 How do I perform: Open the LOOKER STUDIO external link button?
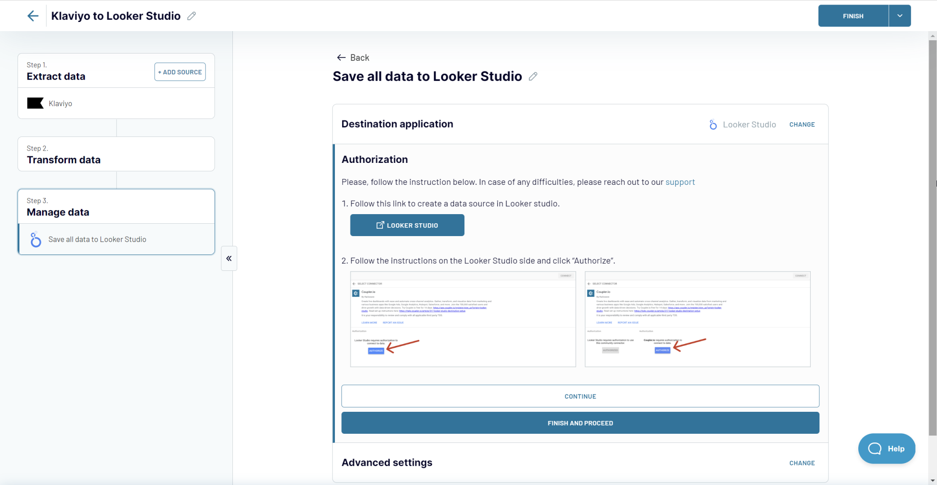(407, 225)
